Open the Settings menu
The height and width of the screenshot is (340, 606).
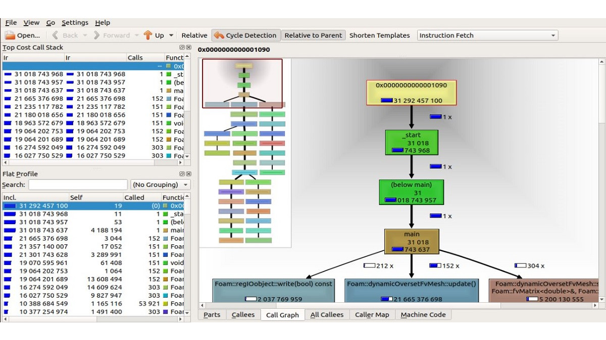(75, 23)
